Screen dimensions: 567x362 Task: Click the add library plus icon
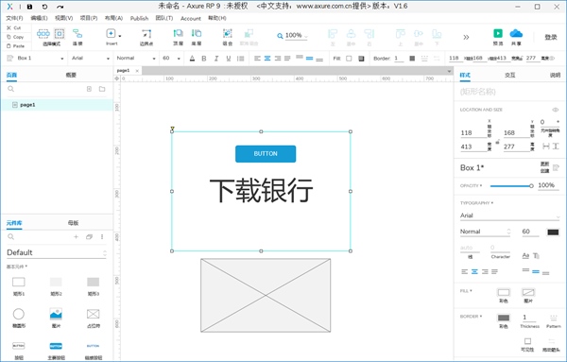pos(76,237)
